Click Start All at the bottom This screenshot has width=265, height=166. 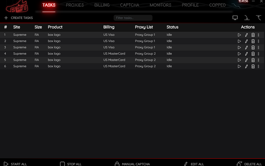coord(15,164)
